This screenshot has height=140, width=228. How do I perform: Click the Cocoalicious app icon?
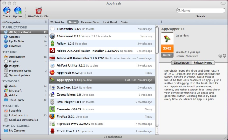[x=52, y=95]
